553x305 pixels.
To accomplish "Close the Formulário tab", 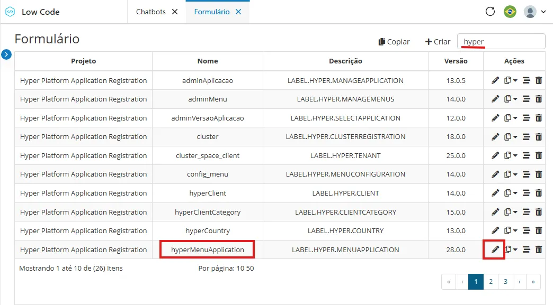I will [238, 12].
